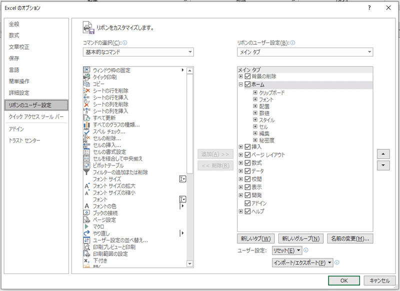The height and width of the screenshot is (291, 400).
Task: Expand the 表示 tab node
Action: [x=240, y=187]
